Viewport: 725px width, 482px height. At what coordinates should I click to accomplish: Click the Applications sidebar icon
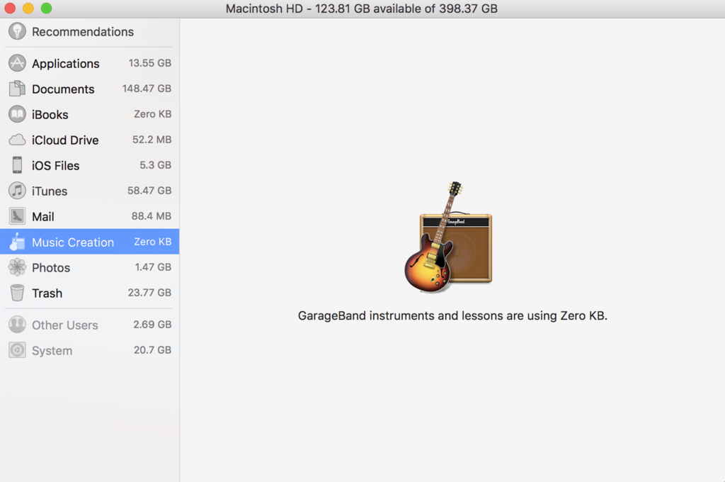pos(17,63)
